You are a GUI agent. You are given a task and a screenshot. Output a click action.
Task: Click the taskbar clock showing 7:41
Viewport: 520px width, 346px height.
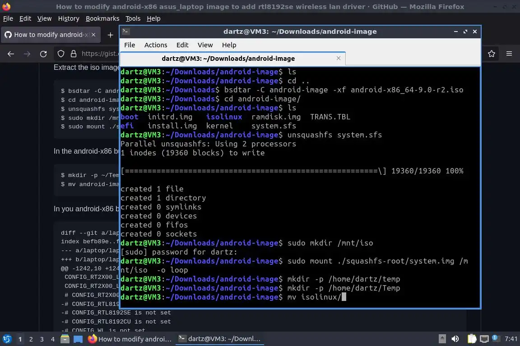[511, 339]
